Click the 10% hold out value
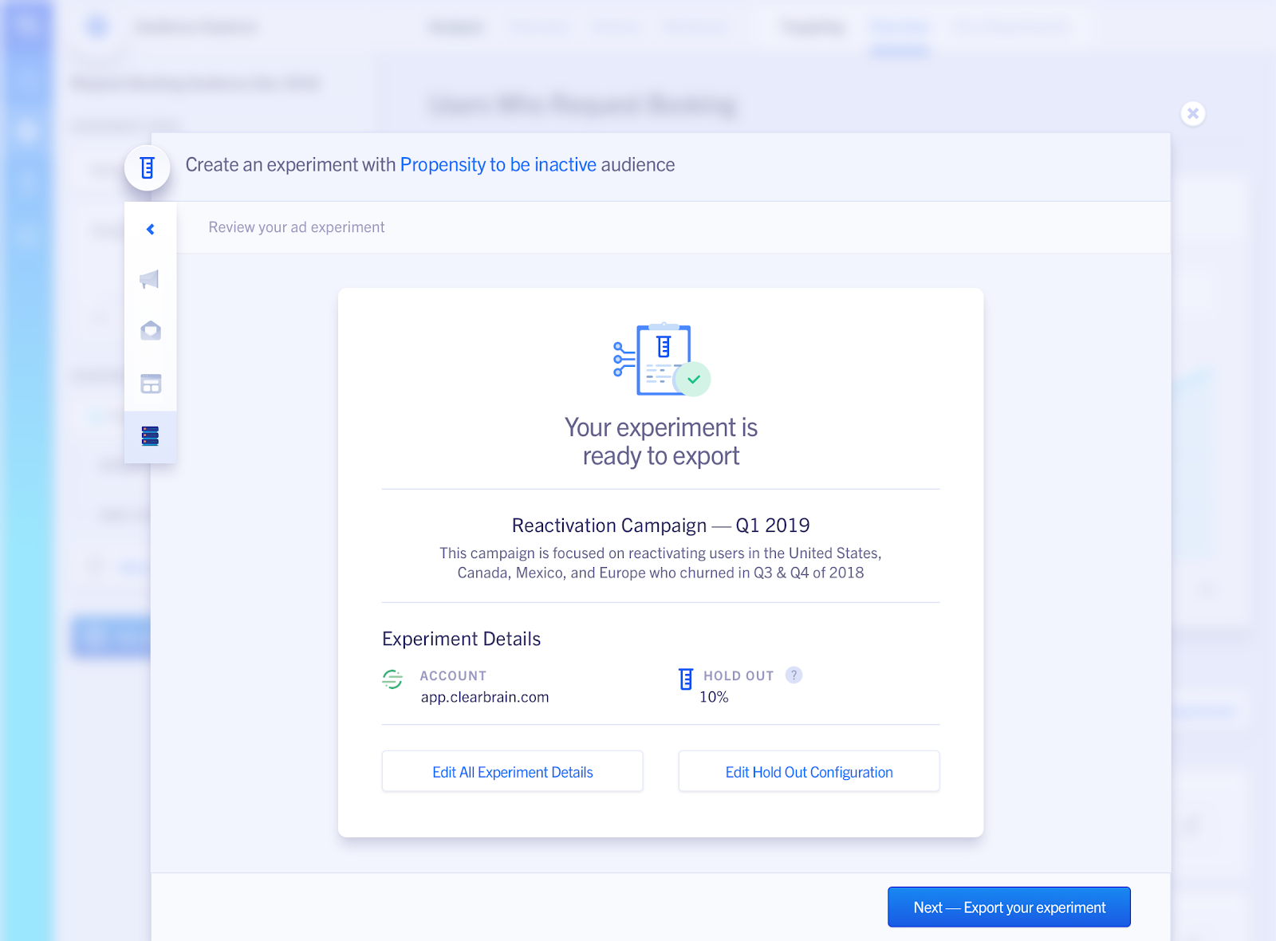Viewport: 1276px width, 941px height. [714, 697]
